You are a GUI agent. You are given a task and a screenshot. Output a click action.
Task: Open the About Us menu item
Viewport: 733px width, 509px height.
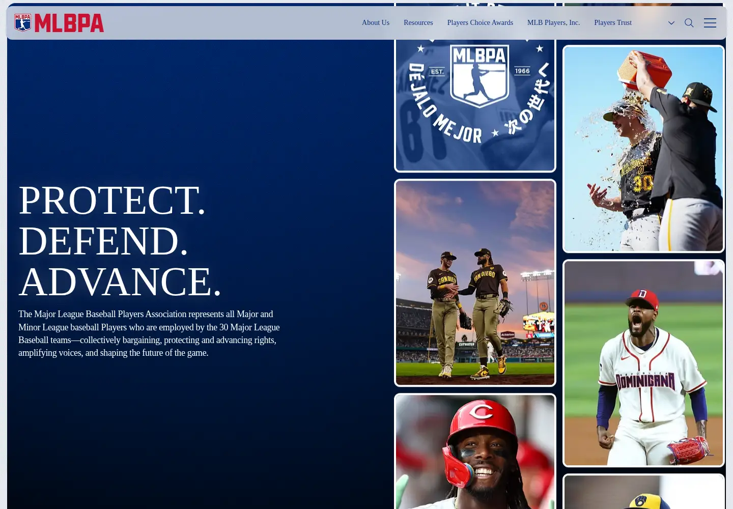tap(376, 23)
